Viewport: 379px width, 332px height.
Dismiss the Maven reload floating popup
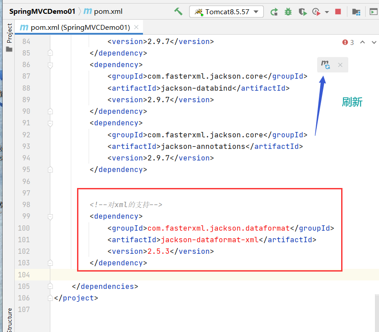pyautogui.click(x=340, y=65)
